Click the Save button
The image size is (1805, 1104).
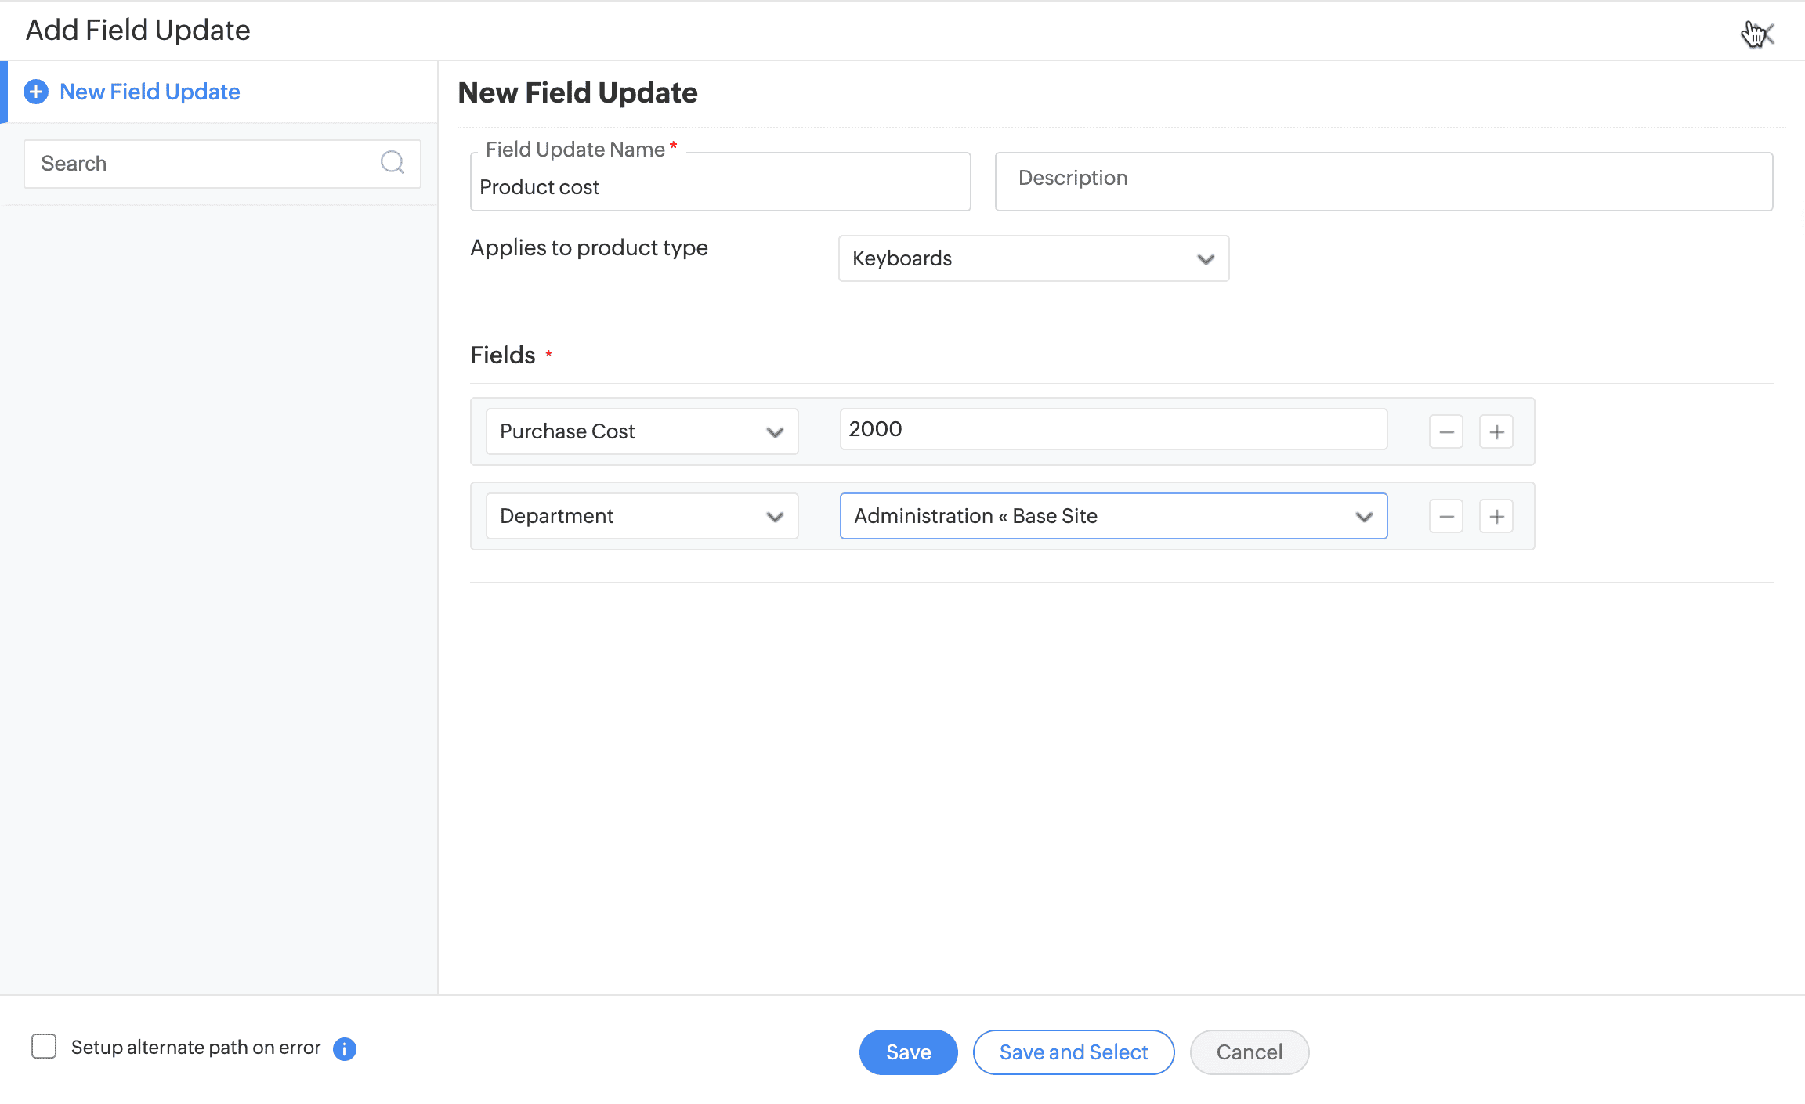908,1052
